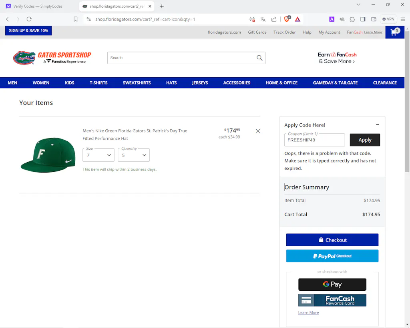
Task: Click the coupon code input field
Action: 314,140
